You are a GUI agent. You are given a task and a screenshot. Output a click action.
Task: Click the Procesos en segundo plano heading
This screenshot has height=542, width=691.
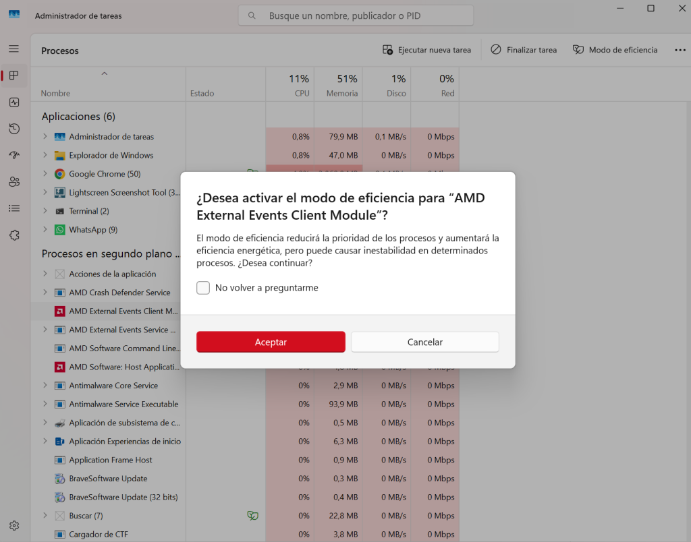tap(111, 254)
